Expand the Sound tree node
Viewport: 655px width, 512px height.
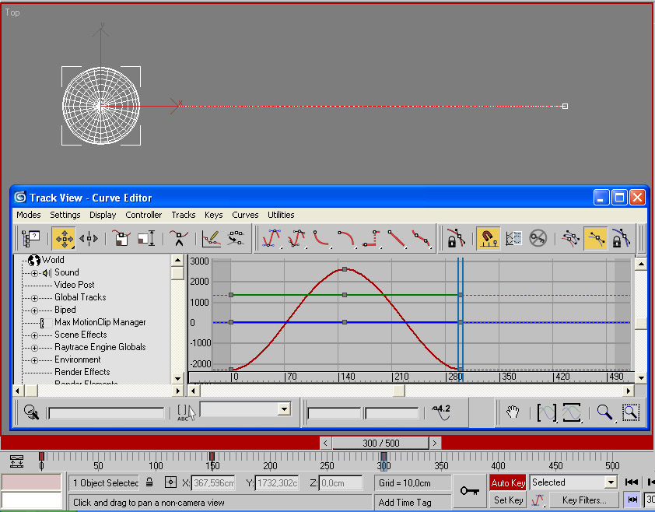[34, 273]
